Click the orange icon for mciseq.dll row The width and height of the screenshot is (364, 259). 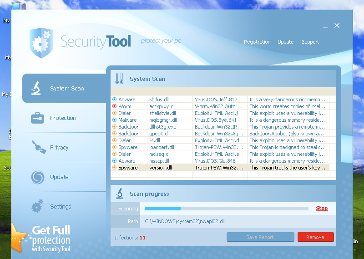click(x=115, y=154)
